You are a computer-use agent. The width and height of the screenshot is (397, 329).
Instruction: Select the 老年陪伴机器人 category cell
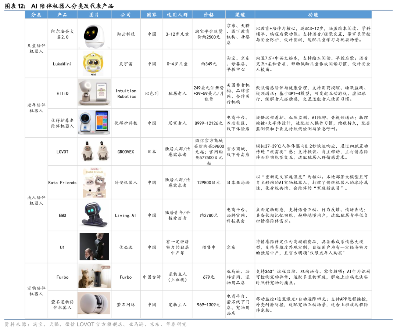point(36,108)
